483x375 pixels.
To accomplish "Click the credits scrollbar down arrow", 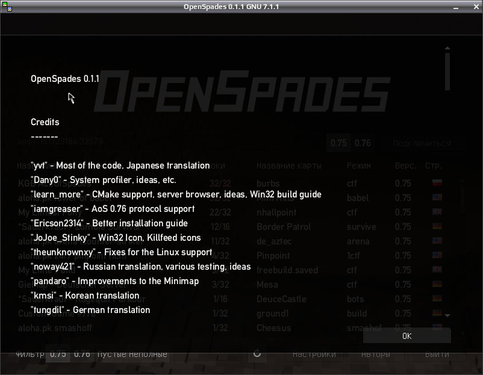I will (x=447, y=315).
